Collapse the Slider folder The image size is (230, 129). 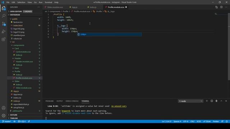pos(25,81)
